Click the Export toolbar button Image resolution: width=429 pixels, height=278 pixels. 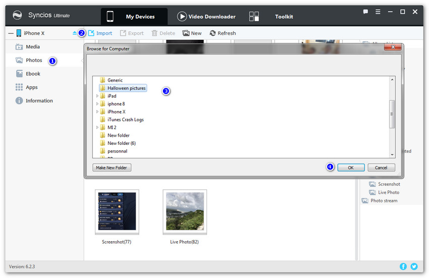pyautogui.click(x=132, y=33)
